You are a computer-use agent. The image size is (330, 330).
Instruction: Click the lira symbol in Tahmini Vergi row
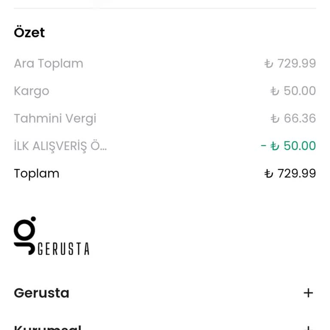pyautogui.click(x=275, y=119)
